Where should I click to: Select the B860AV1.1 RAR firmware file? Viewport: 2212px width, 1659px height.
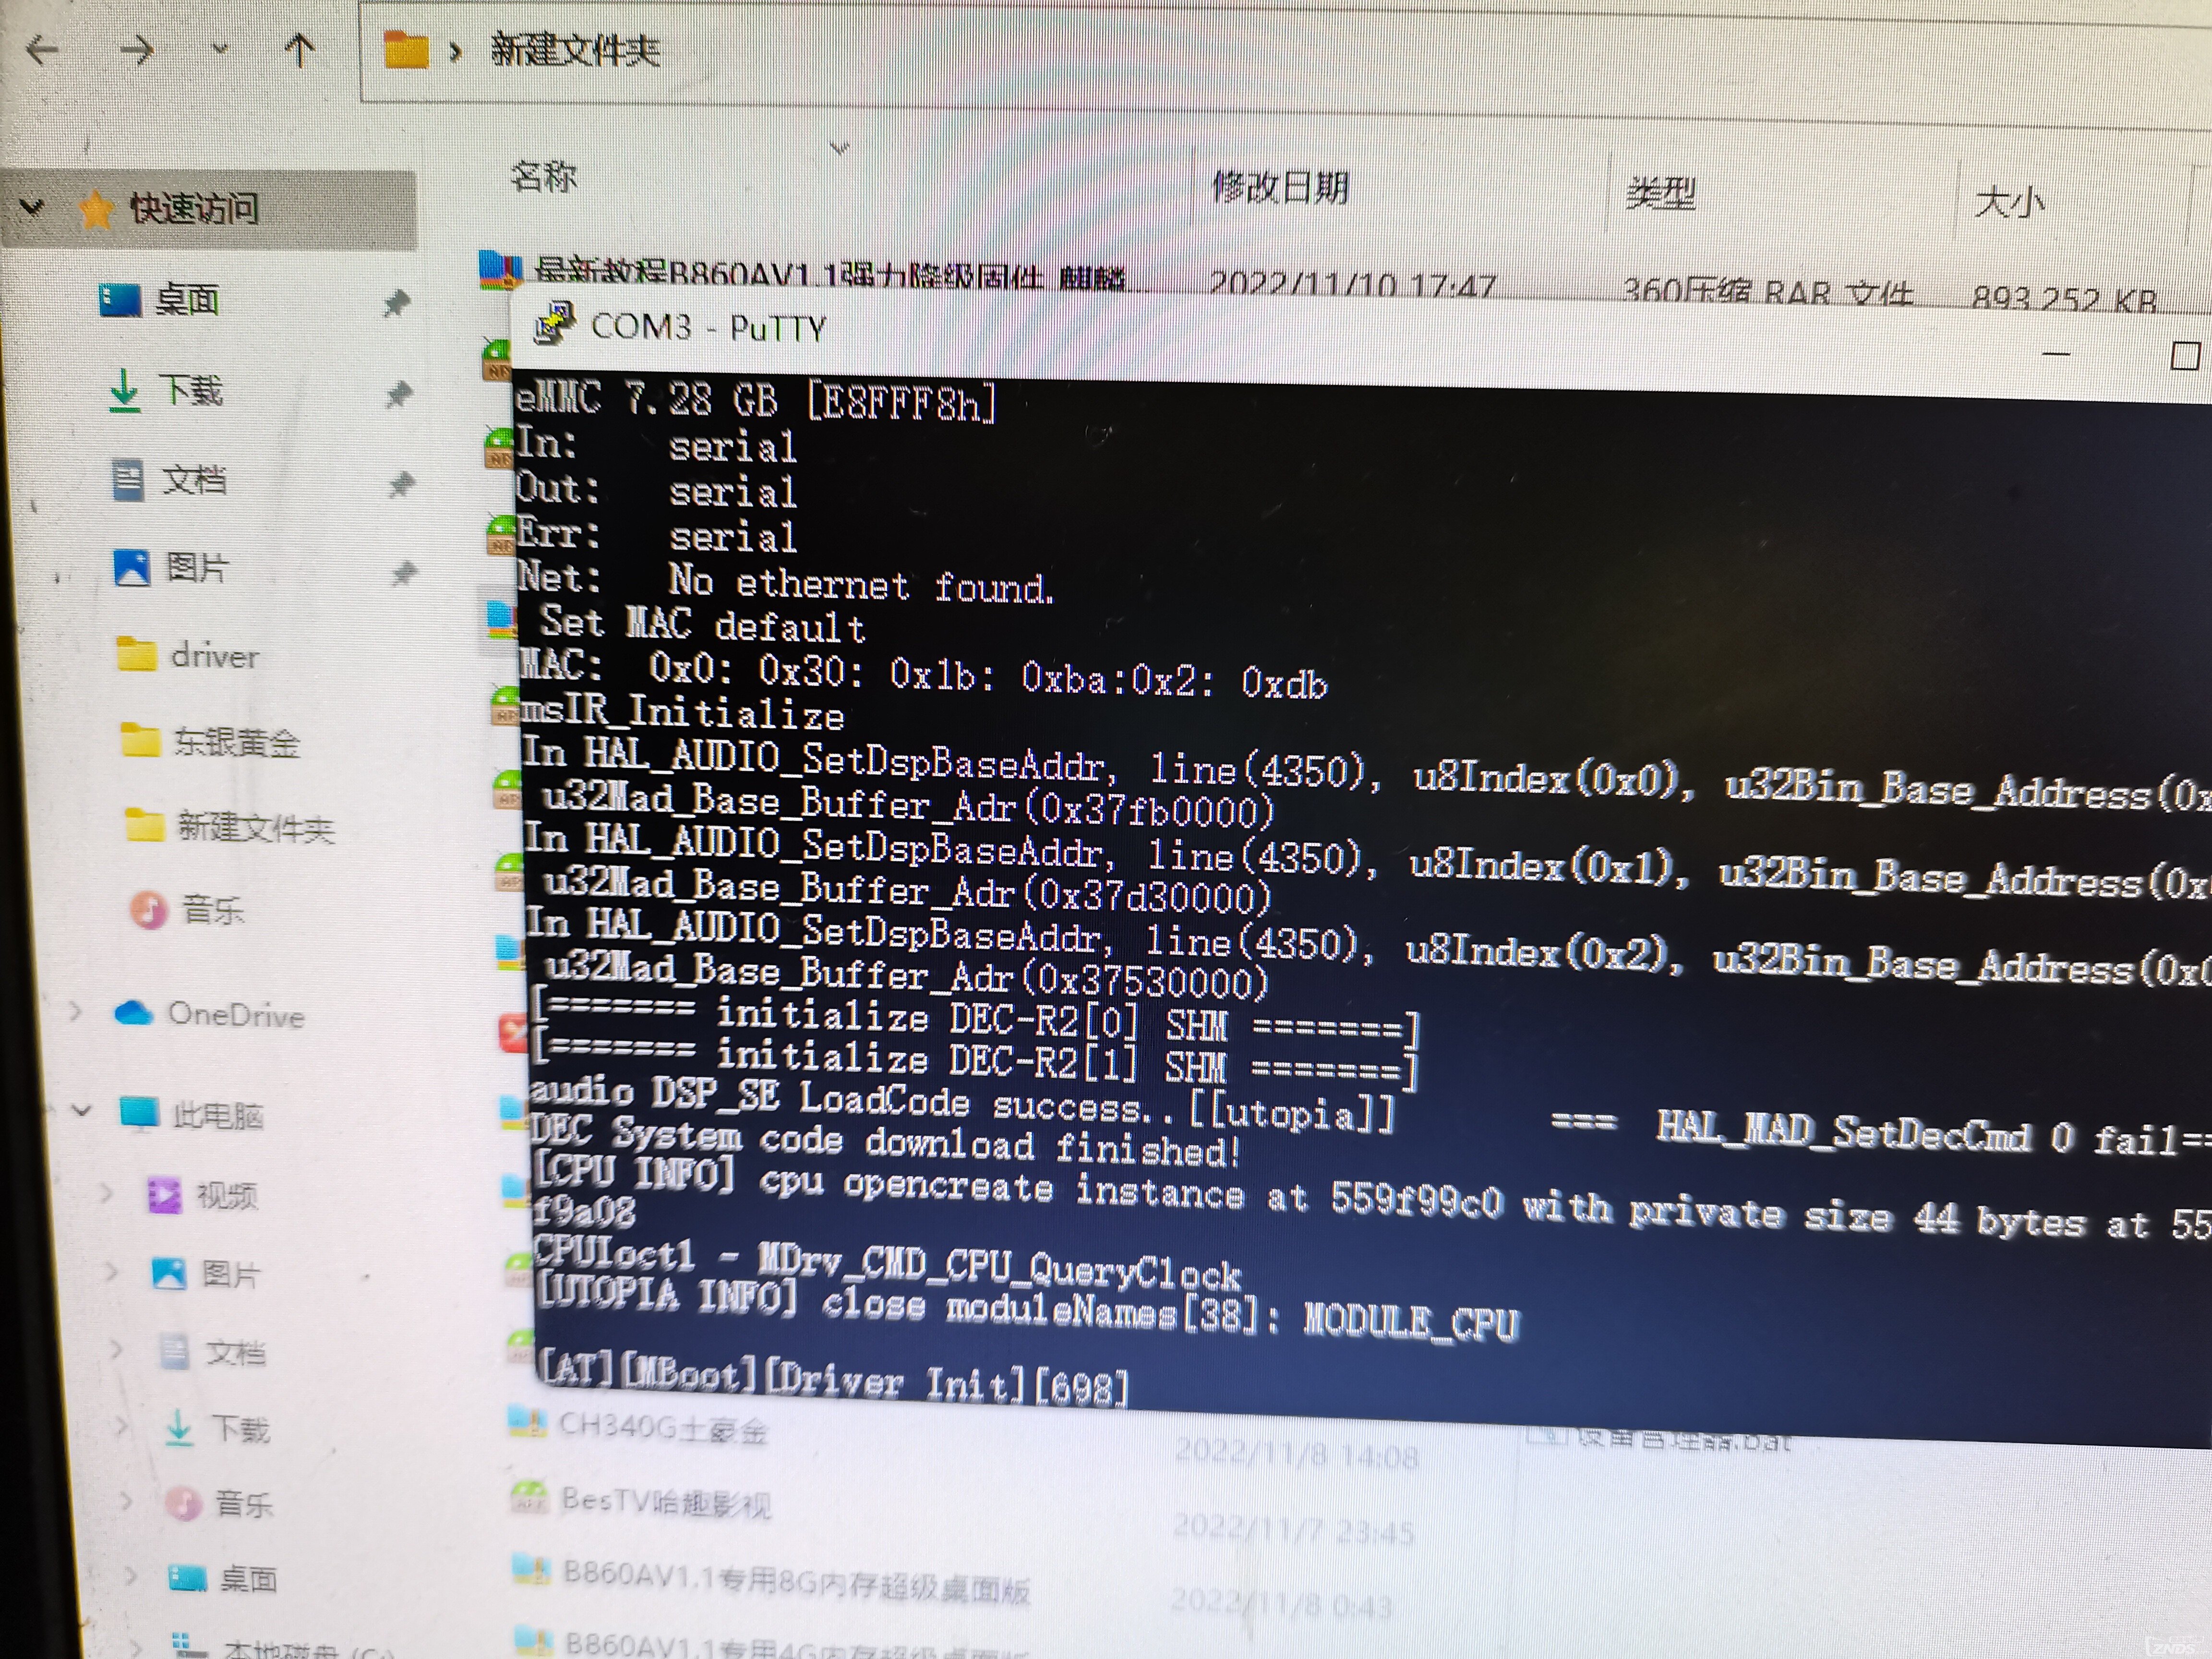point(830,274)
